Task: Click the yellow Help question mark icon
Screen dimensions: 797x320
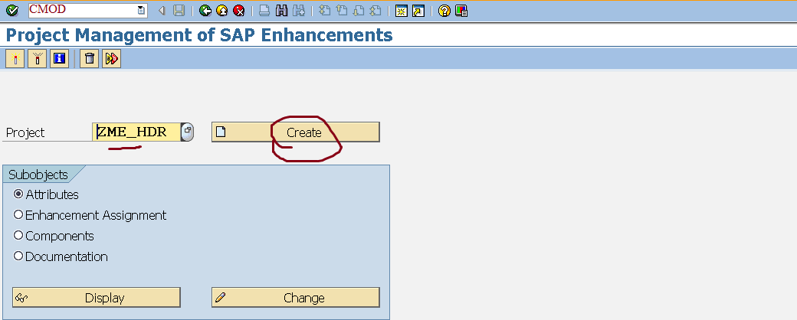Action: (x=444, y=11)
